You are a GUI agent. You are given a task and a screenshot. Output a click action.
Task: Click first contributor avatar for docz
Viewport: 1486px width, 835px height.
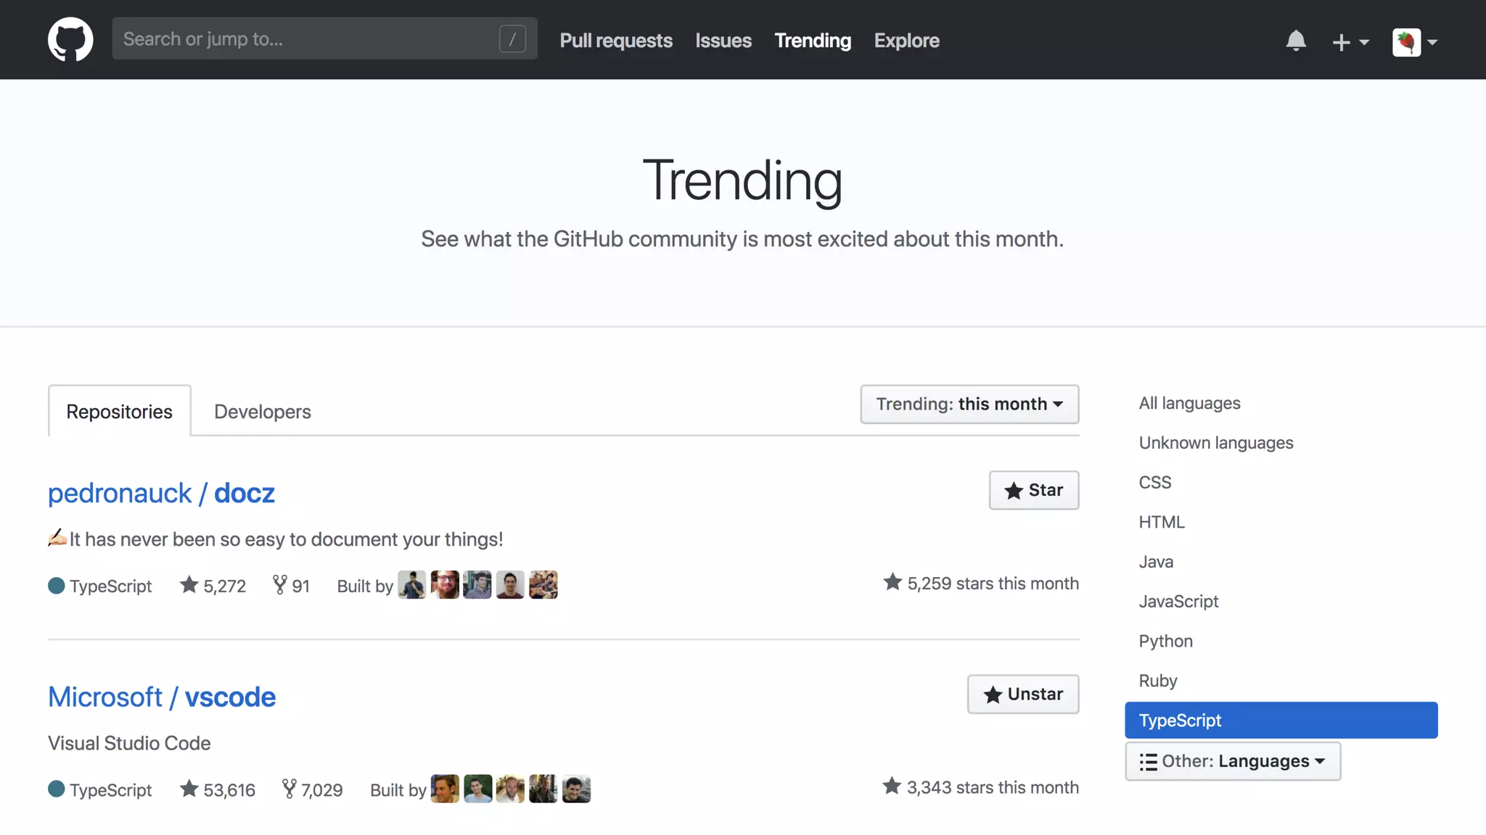click(x=411, y=585)
